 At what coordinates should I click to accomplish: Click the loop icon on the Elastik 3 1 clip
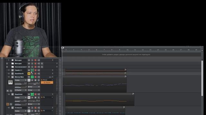click(125, 70)
